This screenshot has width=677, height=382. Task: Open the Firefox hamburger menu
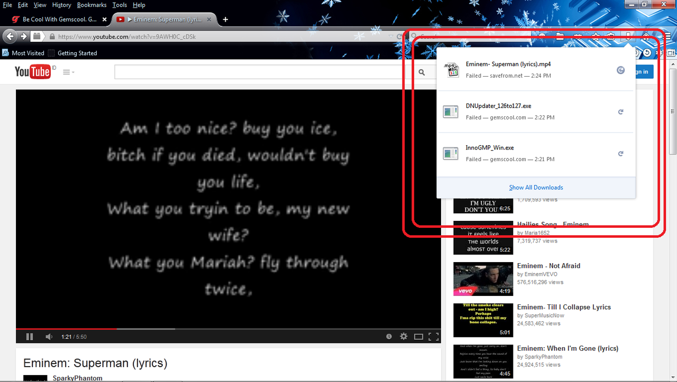click(x=668, y=36)
